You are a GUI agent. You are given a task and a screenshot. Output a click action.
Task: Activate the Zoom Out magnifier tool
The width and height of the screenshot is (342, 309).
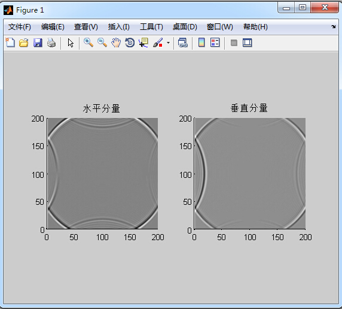click(102, 43)
